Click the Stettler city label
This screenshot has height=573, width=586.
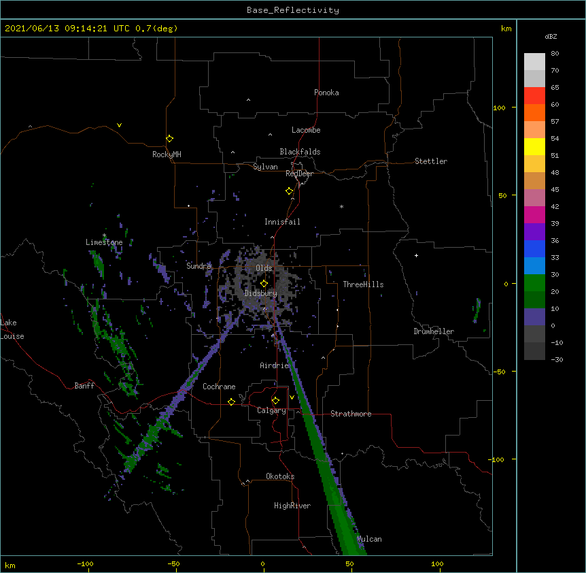[x=431, y=161]
